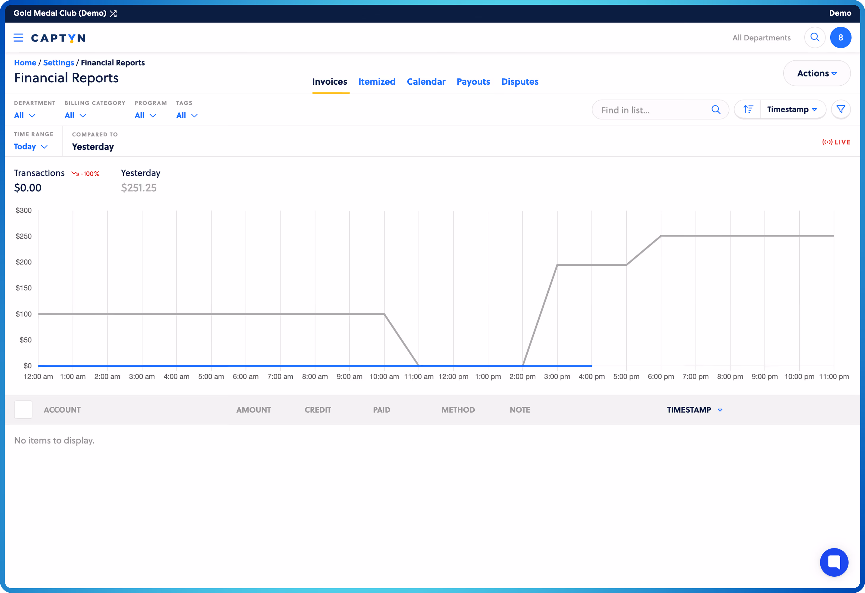This screenshot has height=593, width=865.
Task: Click the Demo label in top bar
Action: pos(840,13)
